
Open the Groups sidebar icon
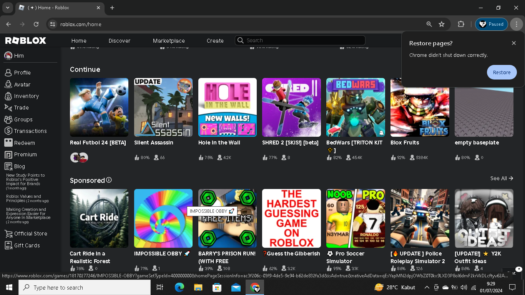(x=8, y=119)
